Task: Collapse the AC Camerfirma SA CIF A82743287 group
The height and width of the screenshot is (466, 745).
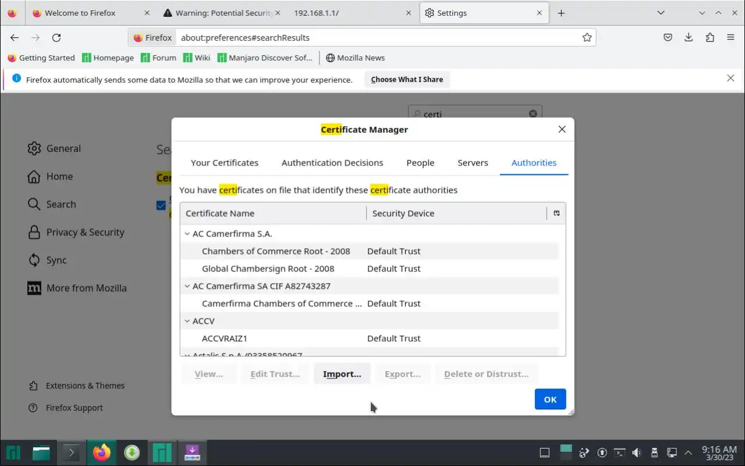Action: coord(187,286)
